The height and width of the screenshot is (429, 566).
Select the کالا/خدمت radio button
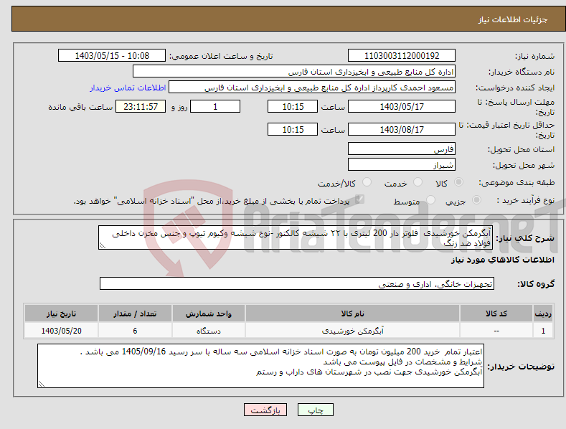(x=367, y=182)
